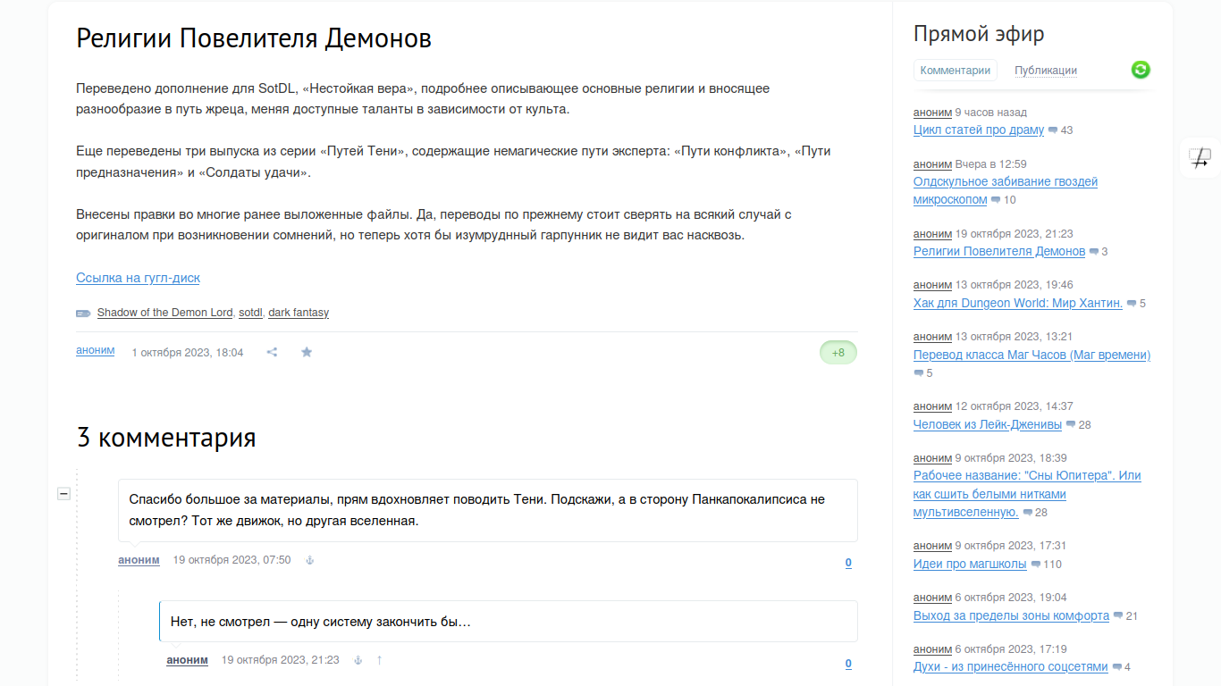Click anchor icon of comment from 07:50
Viewport: 1221px width, 686px height.
310,560
